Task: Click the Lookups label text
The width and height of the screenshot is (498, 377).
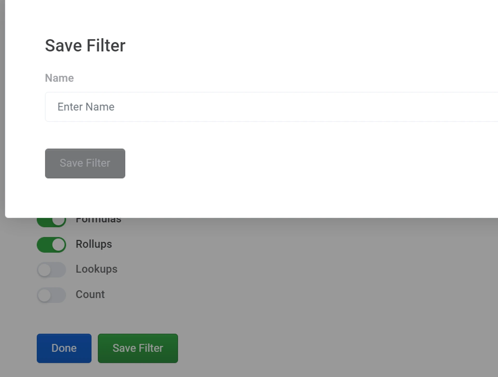Action: (96, 269)
